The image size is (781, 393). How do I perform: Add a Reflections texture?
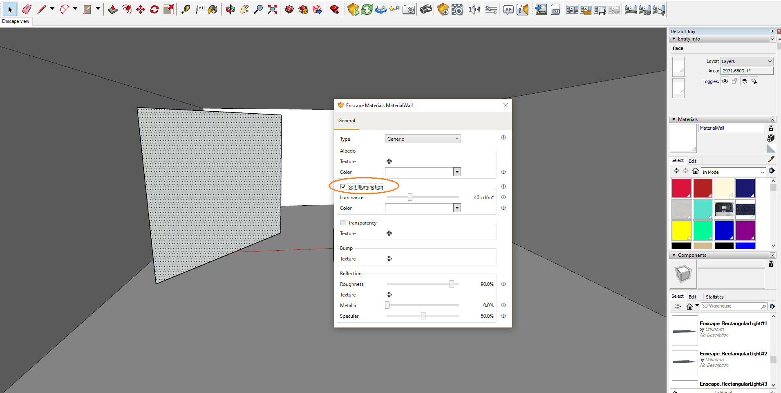[389, 295]
